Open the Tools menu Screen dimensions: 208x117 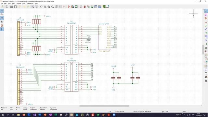(24, 4)
